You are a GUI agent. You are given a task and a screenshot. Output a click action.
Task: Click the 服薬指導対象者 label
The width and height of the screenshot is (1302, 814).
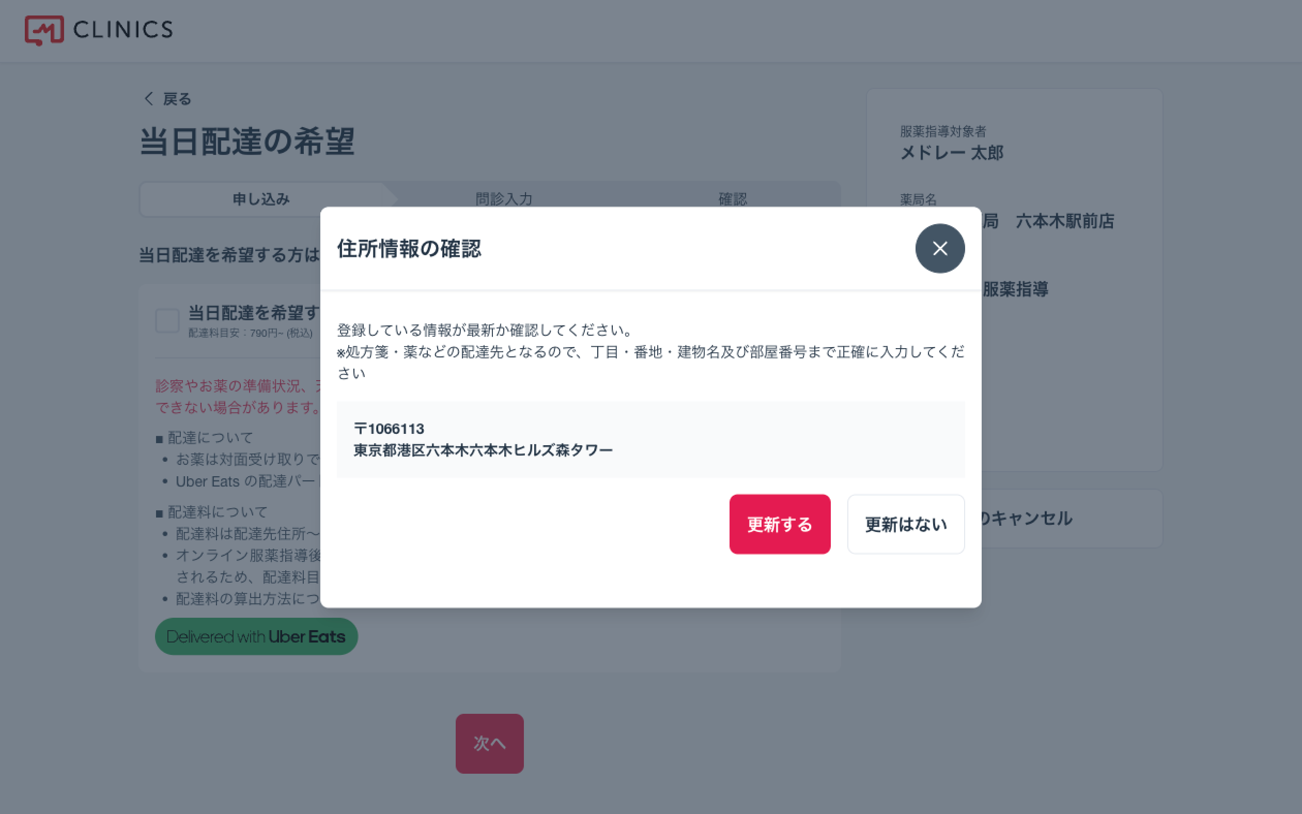click(x=943, y=131)
